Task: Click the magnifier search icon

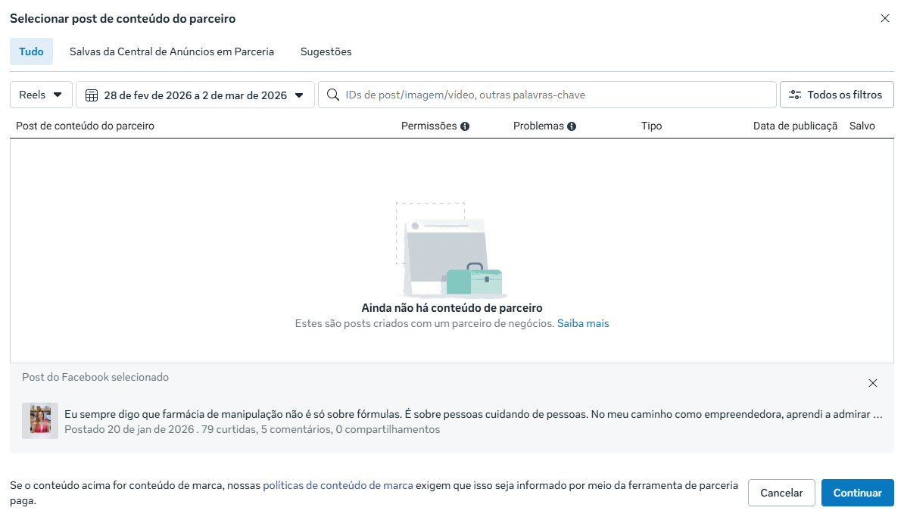Action: (x=332, y=95)
